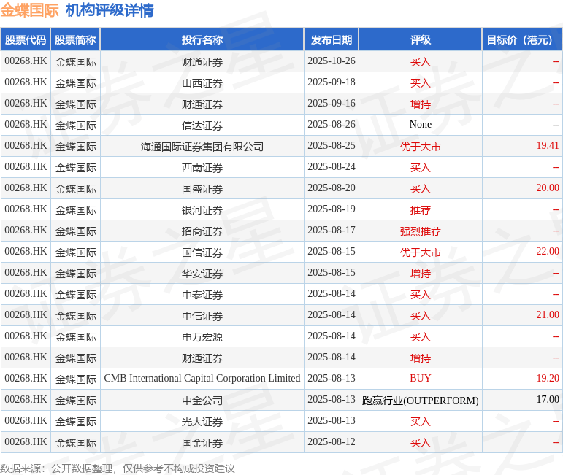Click the date 2025-08-19

(x=332, y=209)
